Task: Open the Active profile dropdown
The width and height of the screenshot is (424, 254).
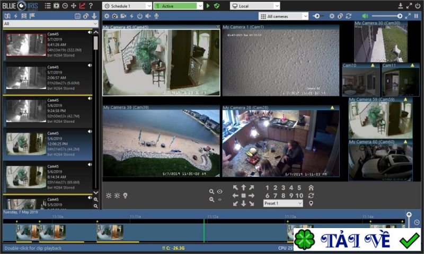Action: click(178, 6)
